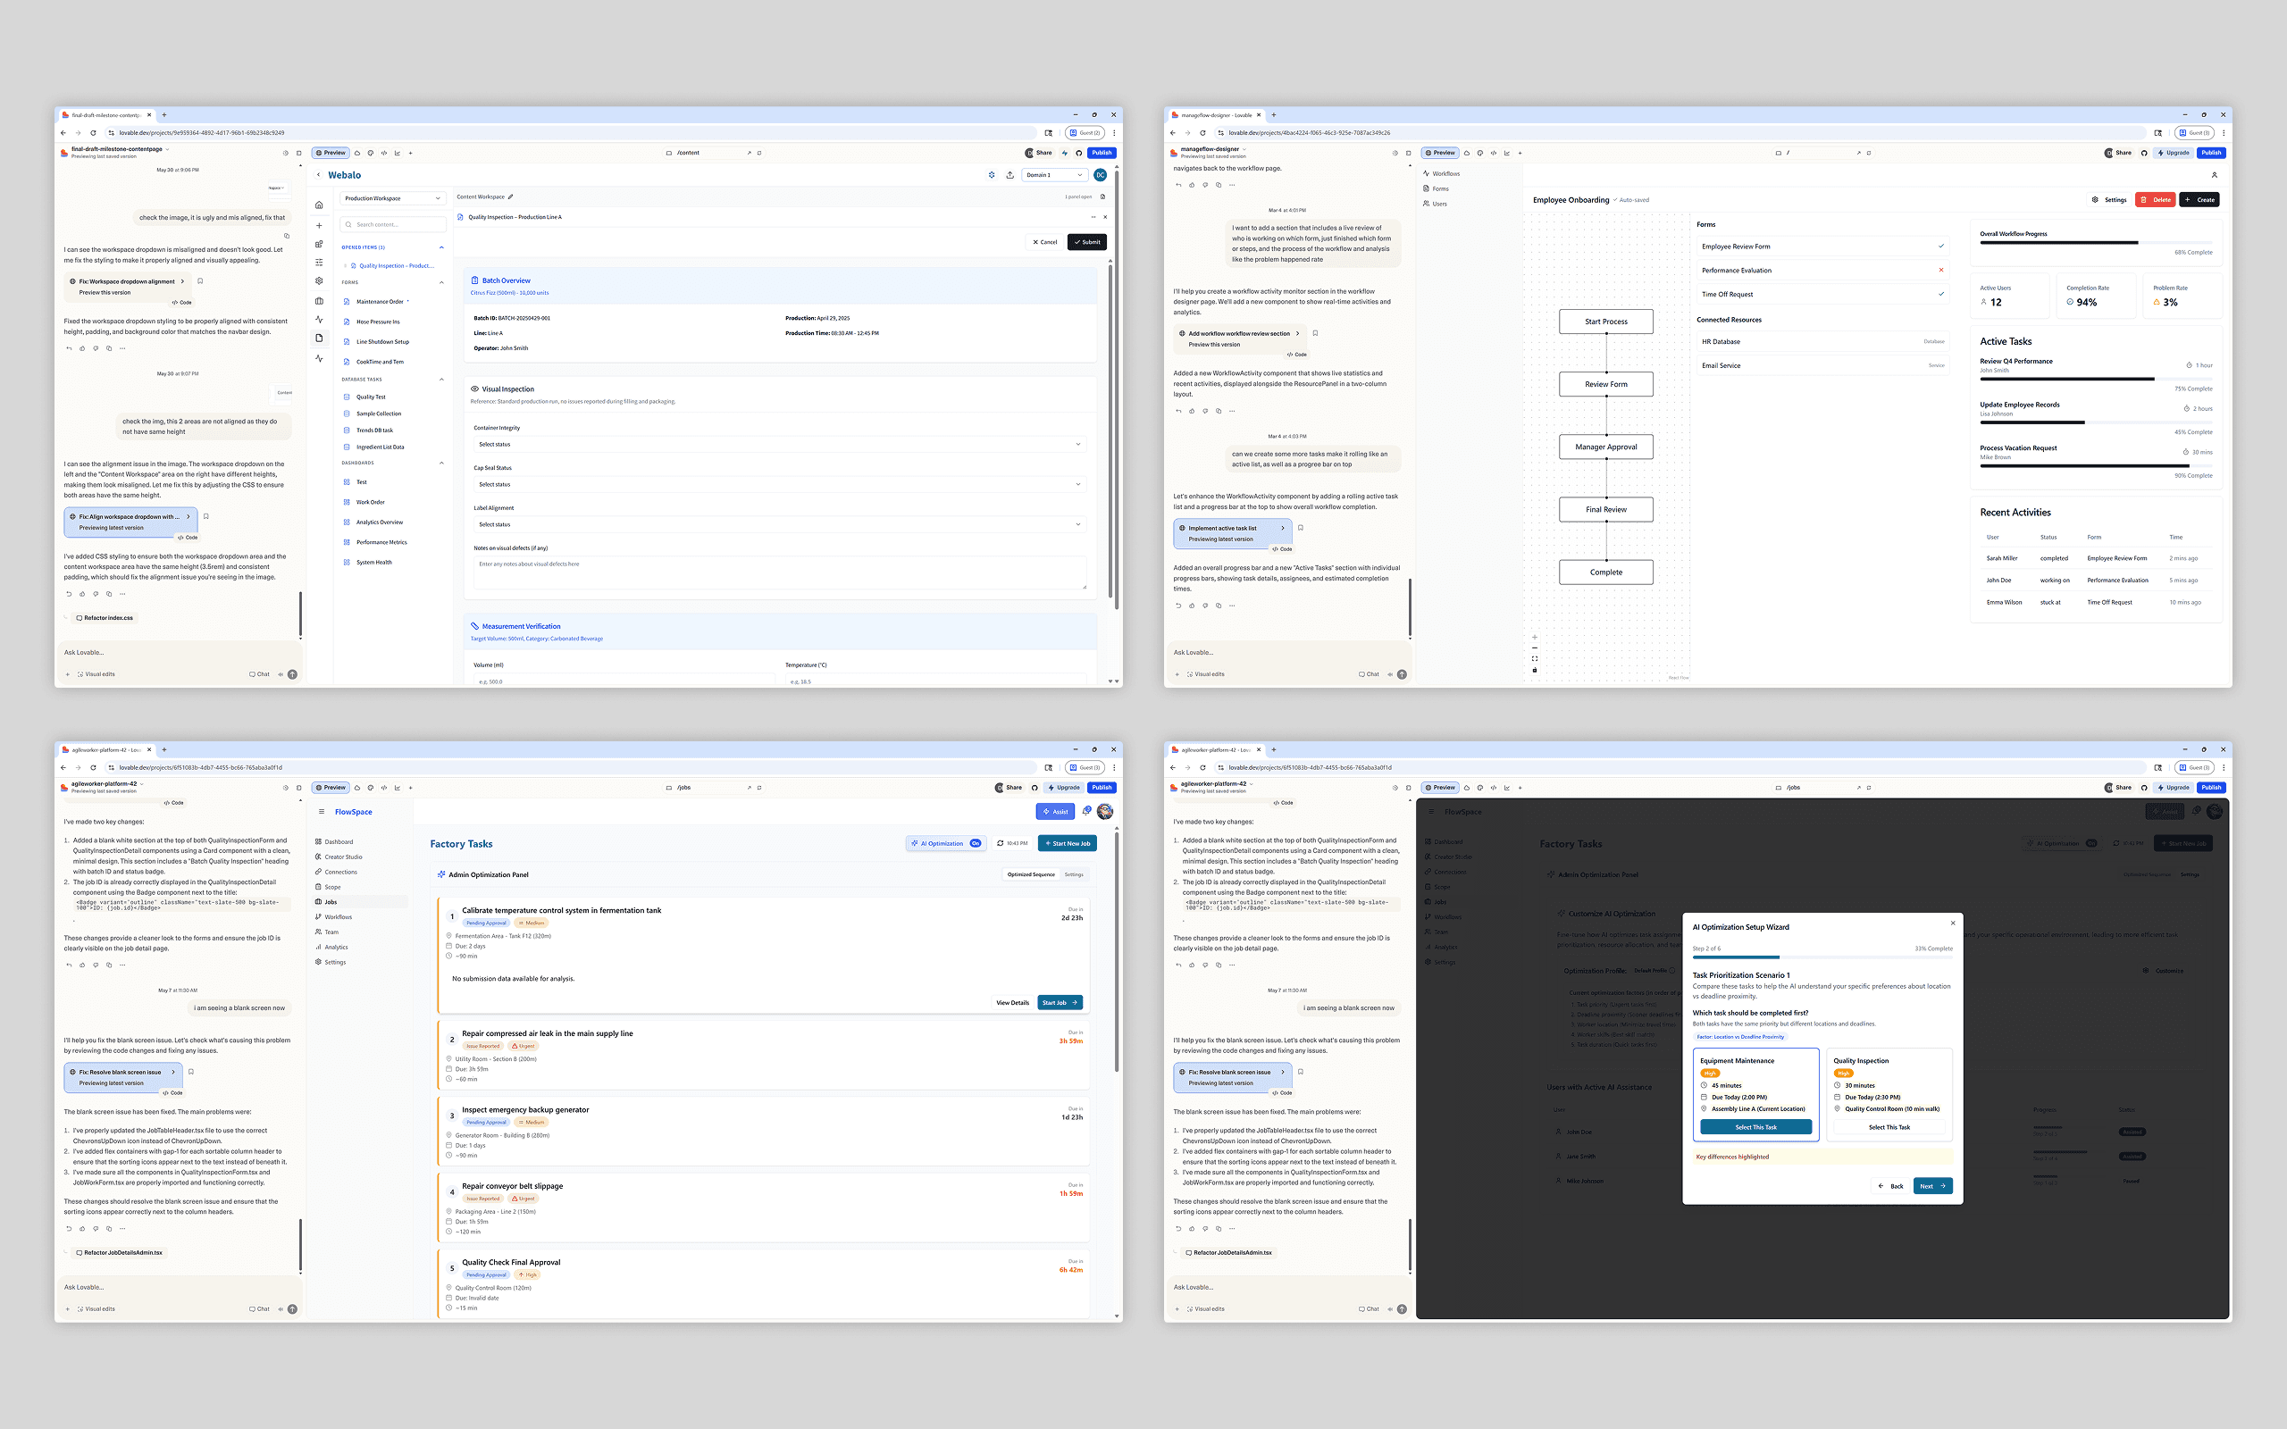
Task: Click the Submit button in Quality Inspection form
Action: 1087,242
